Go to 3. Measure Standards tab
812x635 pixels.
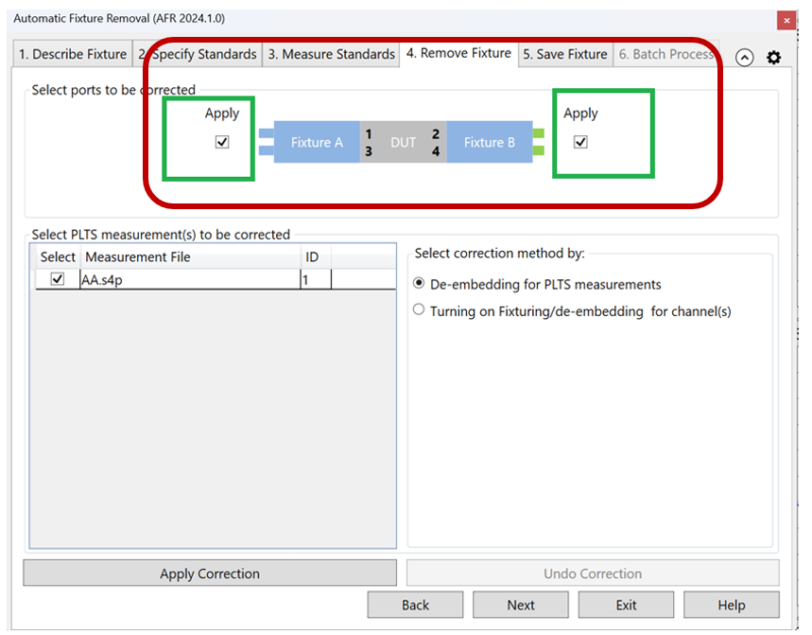click(x=331, y=54)
